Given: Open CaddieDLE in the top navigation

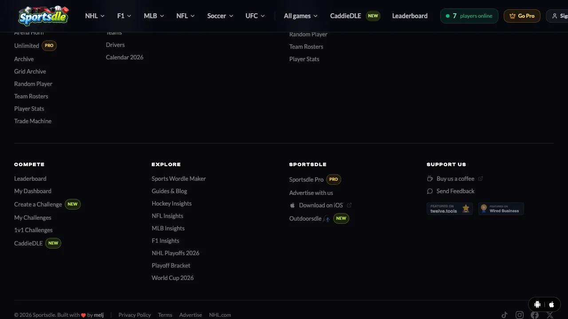Looking at the screenshot, I should tap(355, 16).
